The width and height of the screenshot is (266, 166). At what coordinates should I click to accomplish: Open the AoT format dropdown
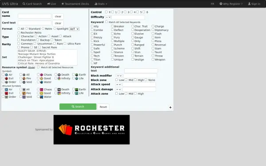(x=74, y=29)
